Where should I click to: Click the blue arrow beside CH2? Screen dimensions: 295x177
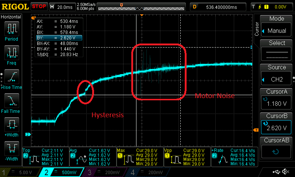click(x=263, y=80)
